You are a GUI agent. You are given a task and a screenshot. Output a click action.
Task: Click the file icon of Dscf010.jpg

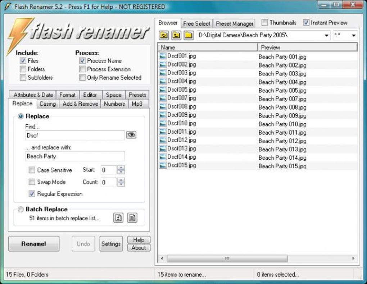[x=162, y=123]
